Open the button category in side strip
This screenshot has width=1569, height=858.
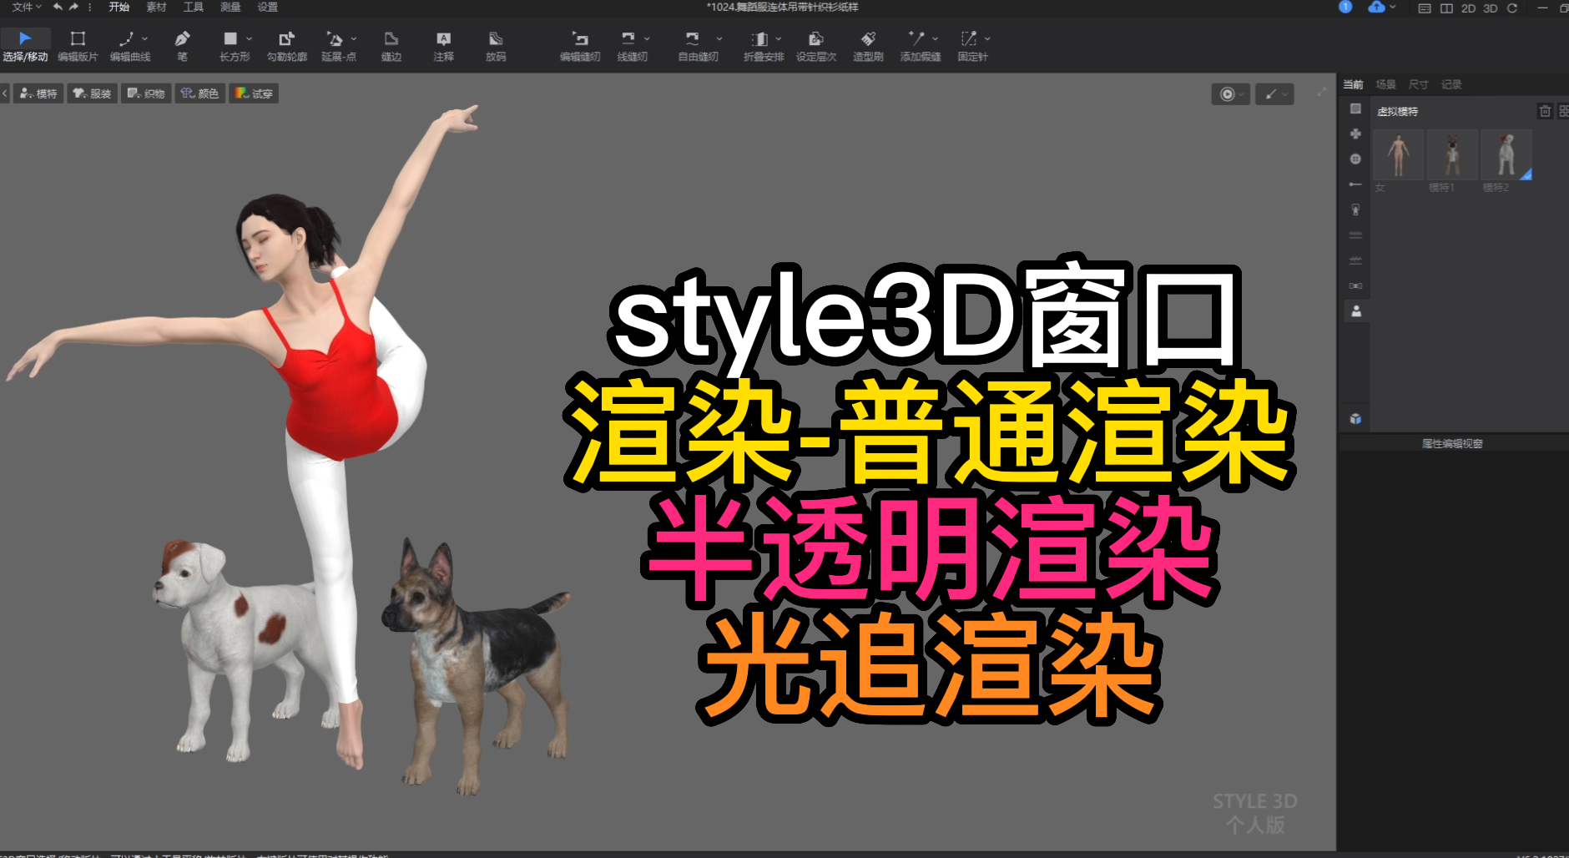tap(1355, 159)
